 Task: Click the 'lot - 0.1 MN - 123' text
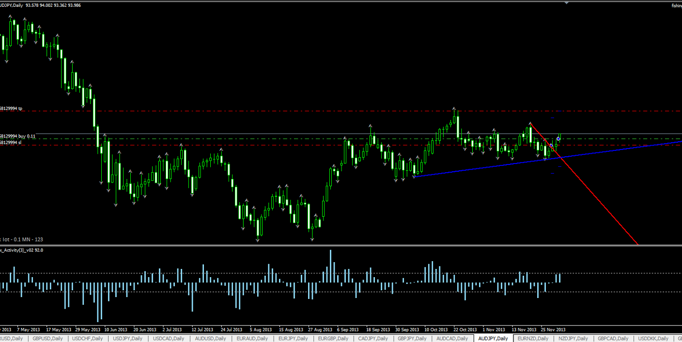point(22,239)
